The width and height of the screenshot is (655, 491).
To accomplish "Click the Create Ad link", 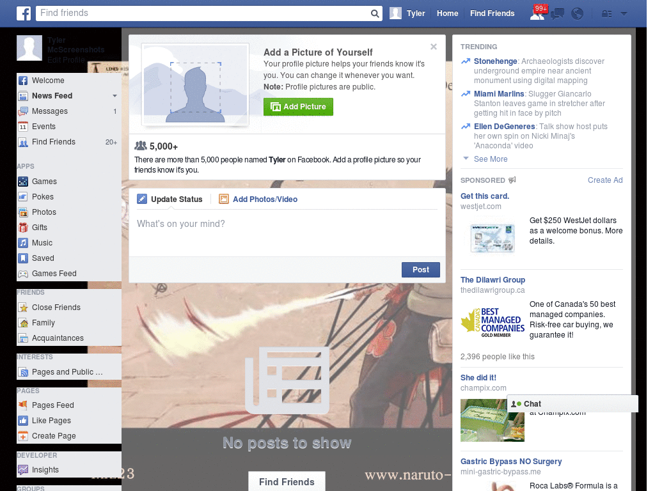I will click(605, 180).
